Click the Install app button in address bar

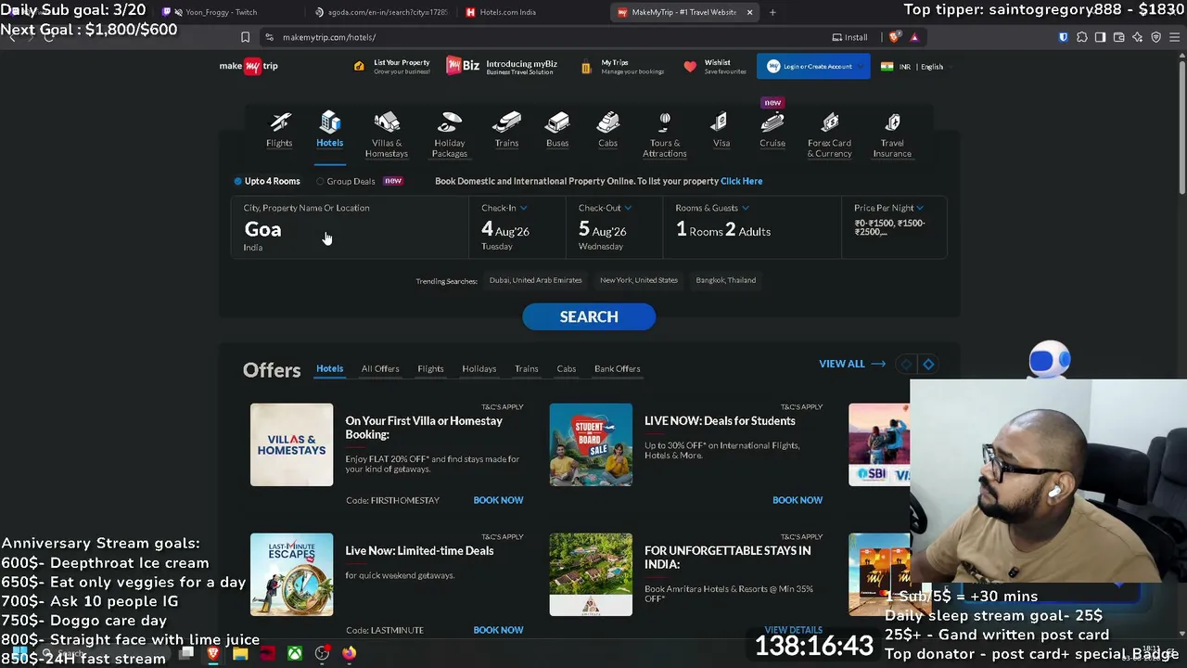[850, 37]
